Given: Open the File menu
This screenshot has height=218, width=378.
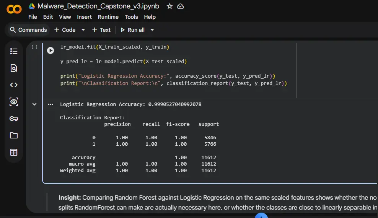Looking at the screenshot, I should pyautogui.click(x=33, y=17).
